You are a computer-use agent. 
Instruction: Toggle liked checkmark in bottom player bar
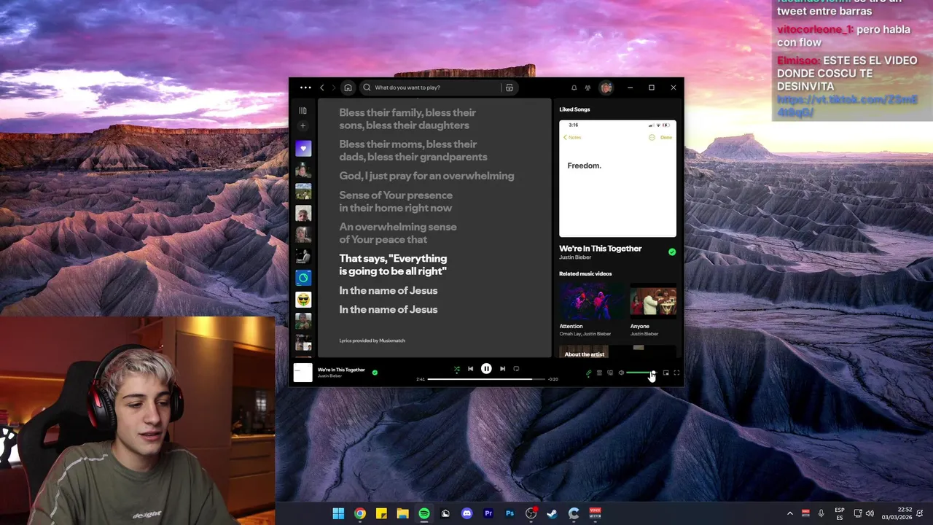click(375, 373)
